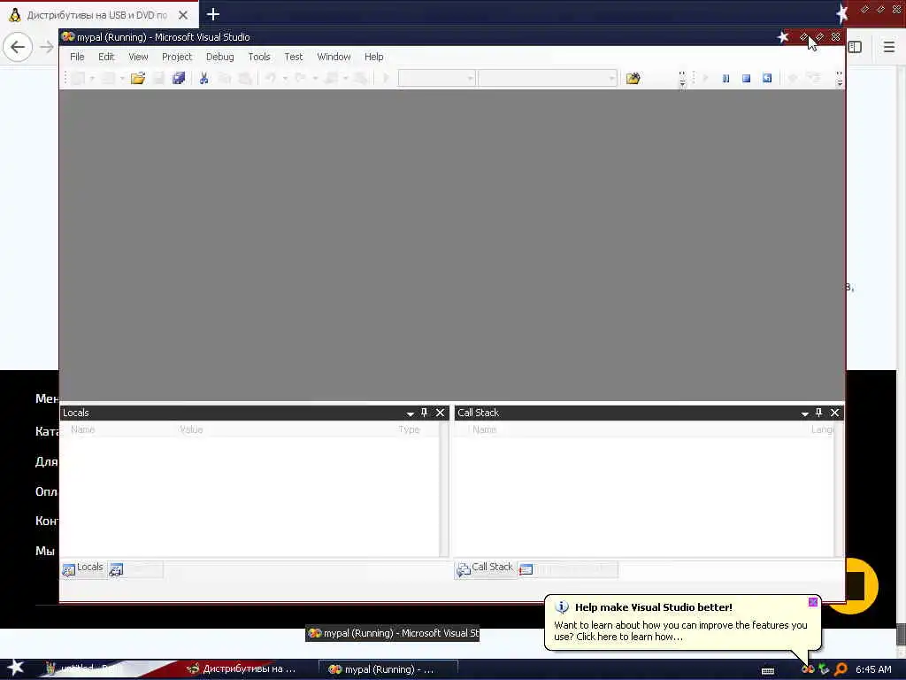Click the browser page vertical scrollbar thumb
Screen dimensions: 906x680
coord(901,634)
